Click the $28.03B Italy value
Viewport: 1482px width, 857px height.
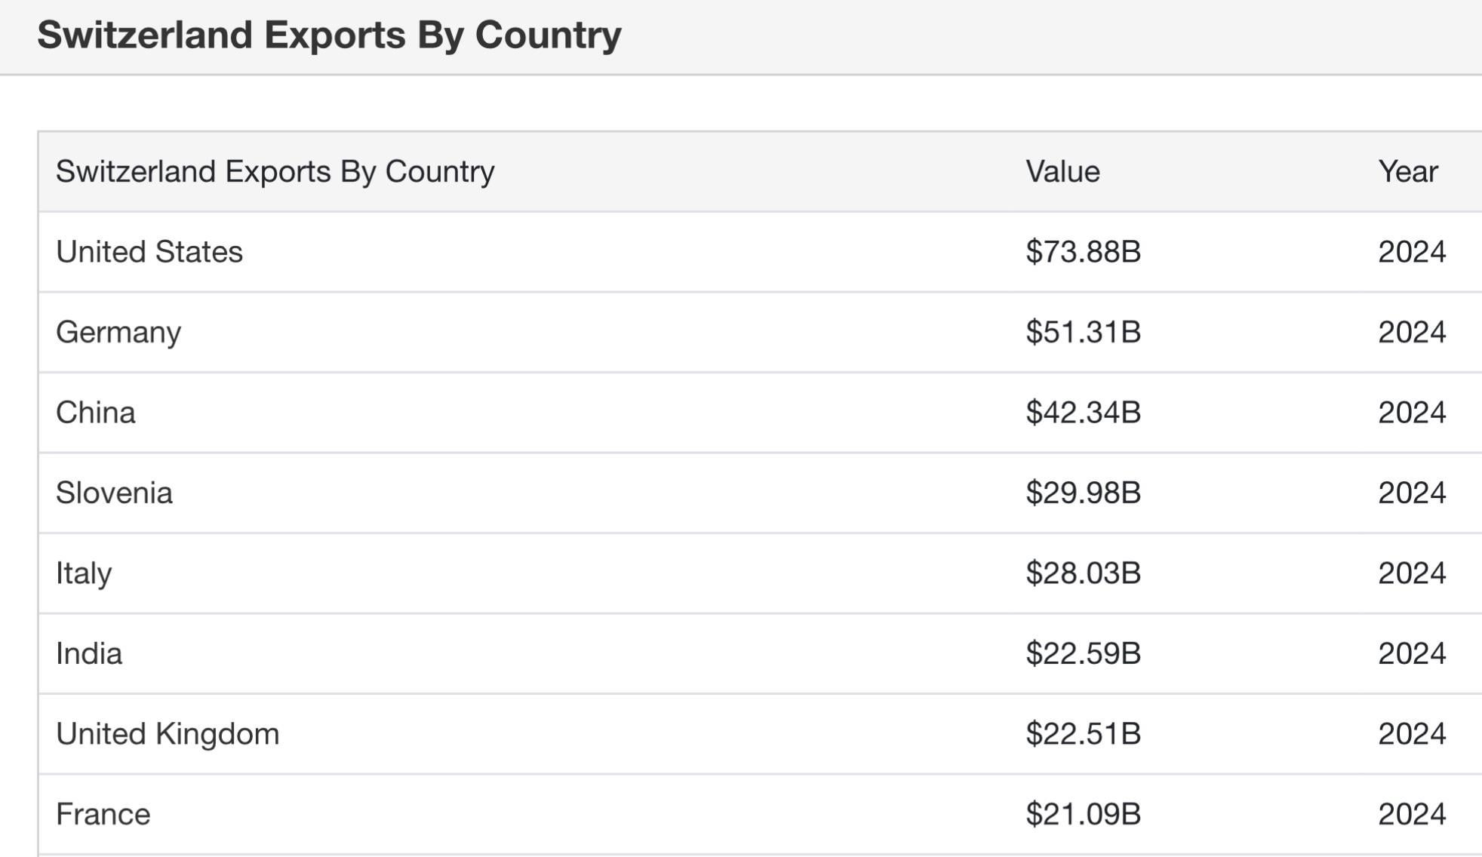pyautogui.click(x=1083, y=573)
